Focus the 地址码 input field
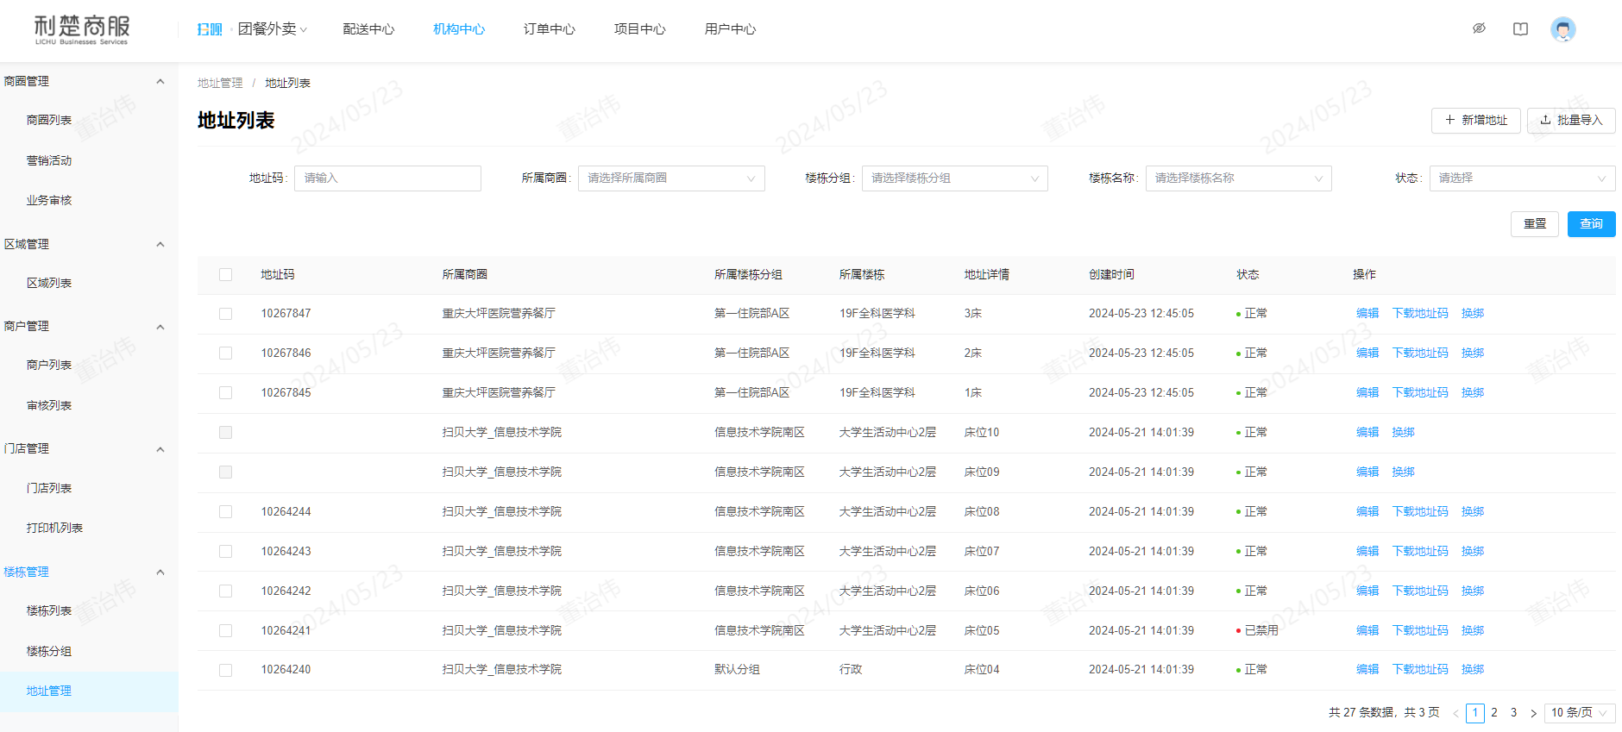 [x=387, y=178]
